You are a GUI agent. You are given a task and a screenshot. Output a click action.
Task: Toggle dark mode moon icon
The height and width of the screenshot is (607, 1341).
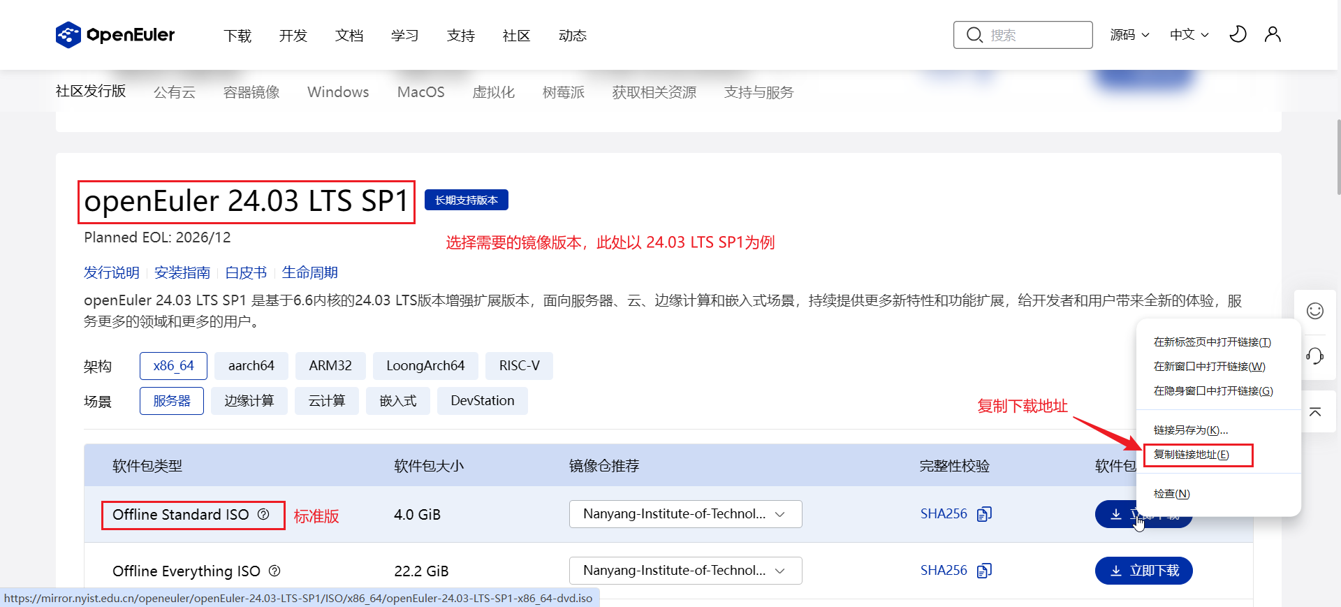(1238, 34)
